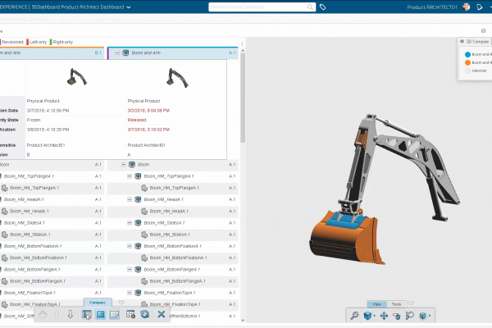This screenshot has height=328, width=492.
Task: Toggle the note panel button in the Compare toolbar
Action: 114,314
